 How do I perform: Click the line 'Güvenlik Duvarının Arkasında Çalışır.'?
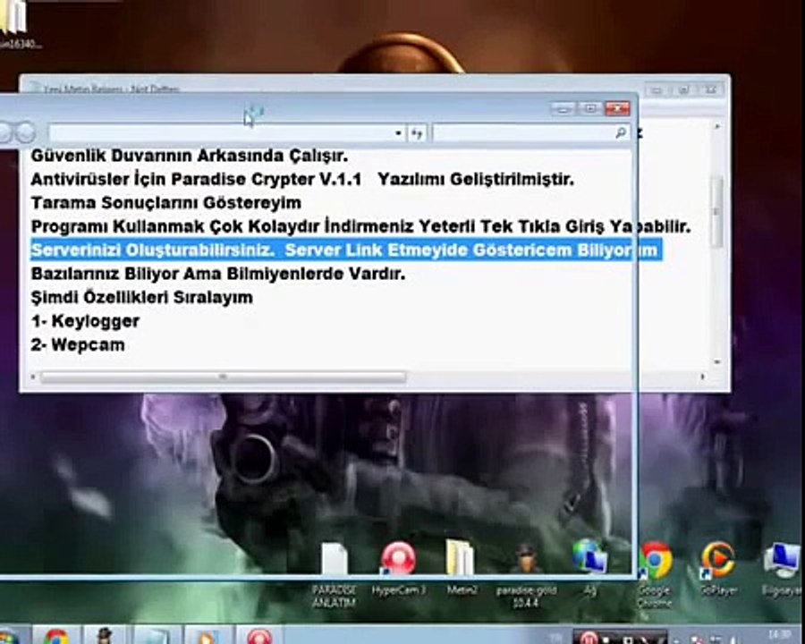190,156
